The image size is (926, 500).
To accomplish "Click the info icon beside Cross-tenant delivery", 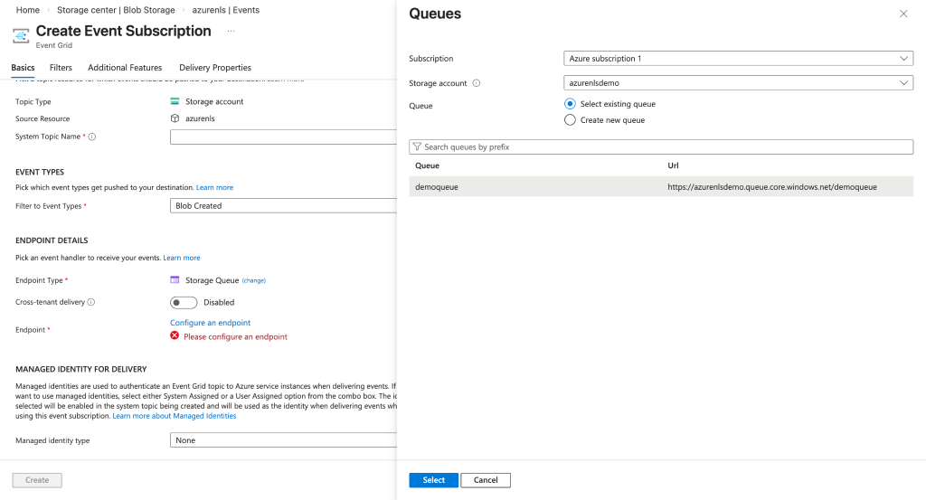I will pos(91,302).
